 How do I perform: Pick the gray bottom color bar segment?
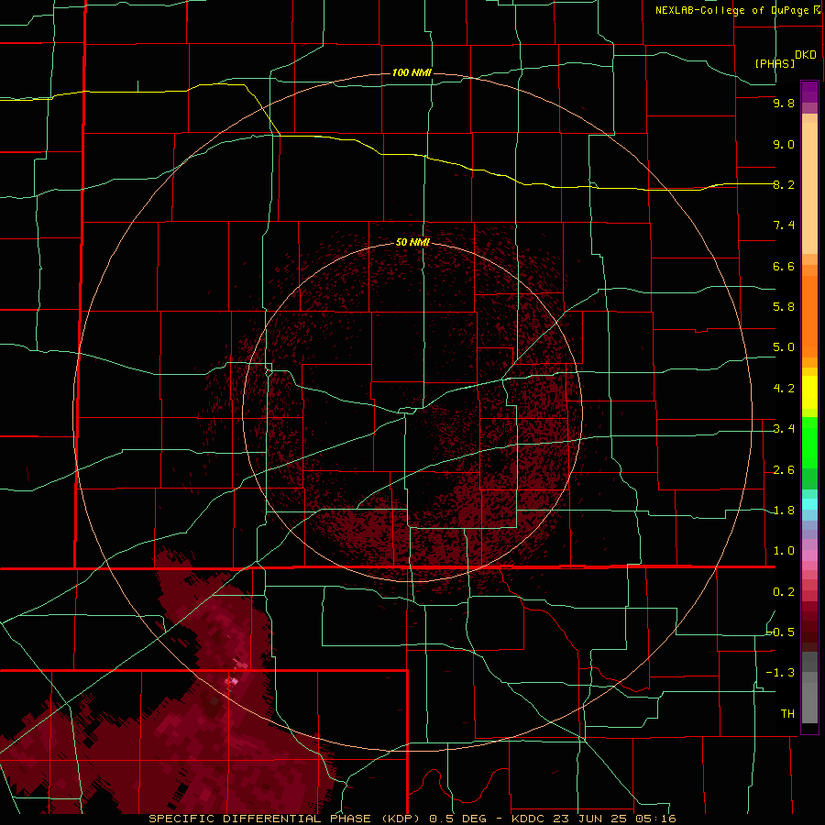point(809,698)
